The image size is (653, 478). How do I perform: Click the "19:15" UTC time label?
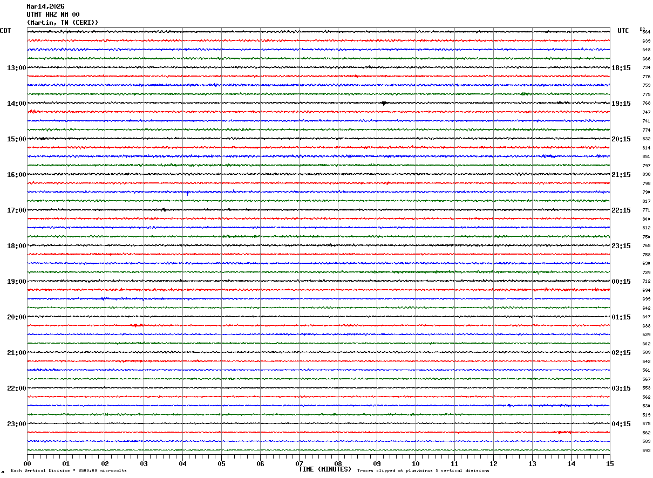coord(621,104)
